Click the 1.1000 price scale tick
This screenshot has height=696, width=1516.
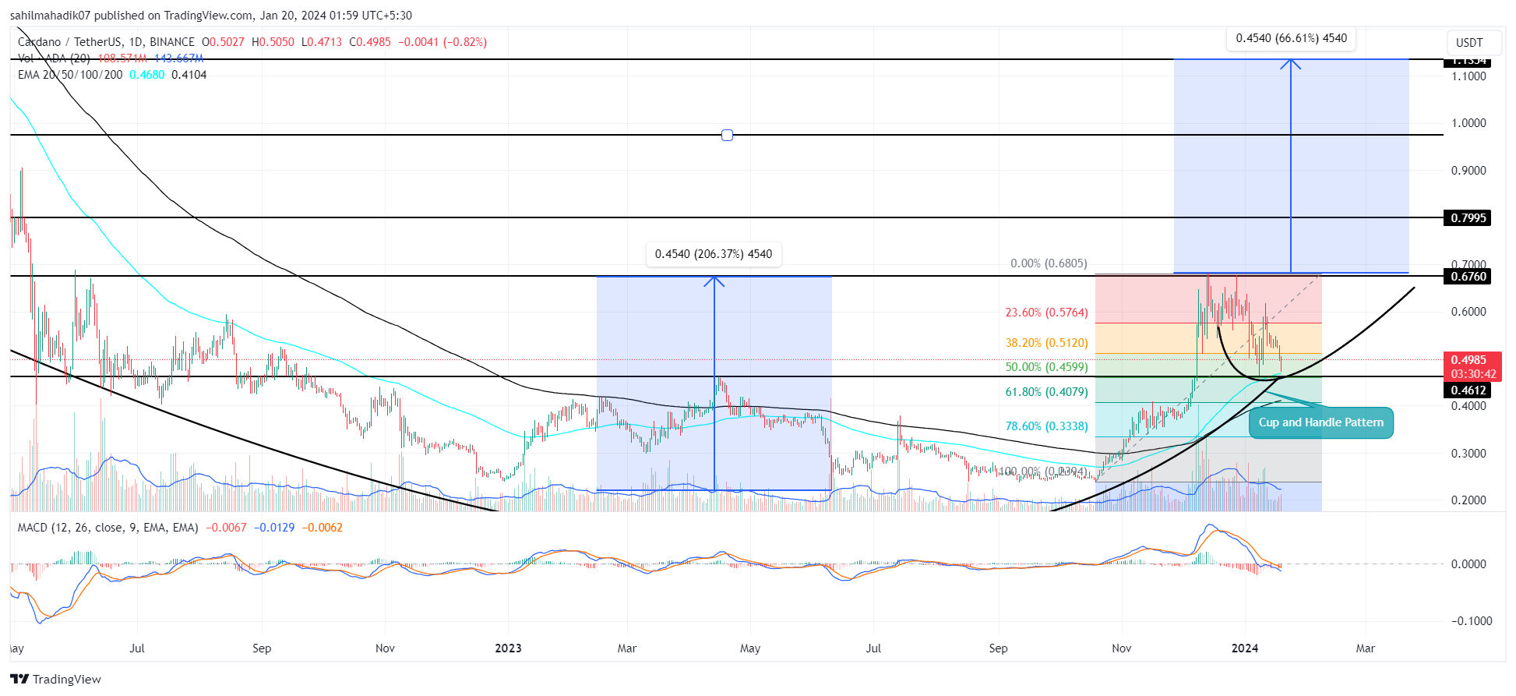1468,76
